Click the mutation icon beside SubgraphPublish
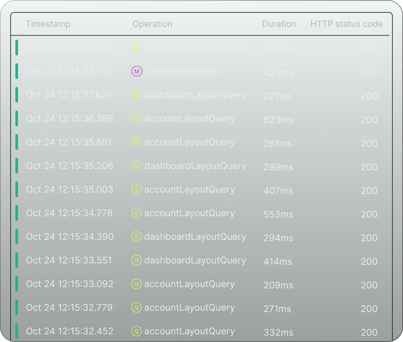The width and height of the screenshot is (403, 342). coord(137,71)
